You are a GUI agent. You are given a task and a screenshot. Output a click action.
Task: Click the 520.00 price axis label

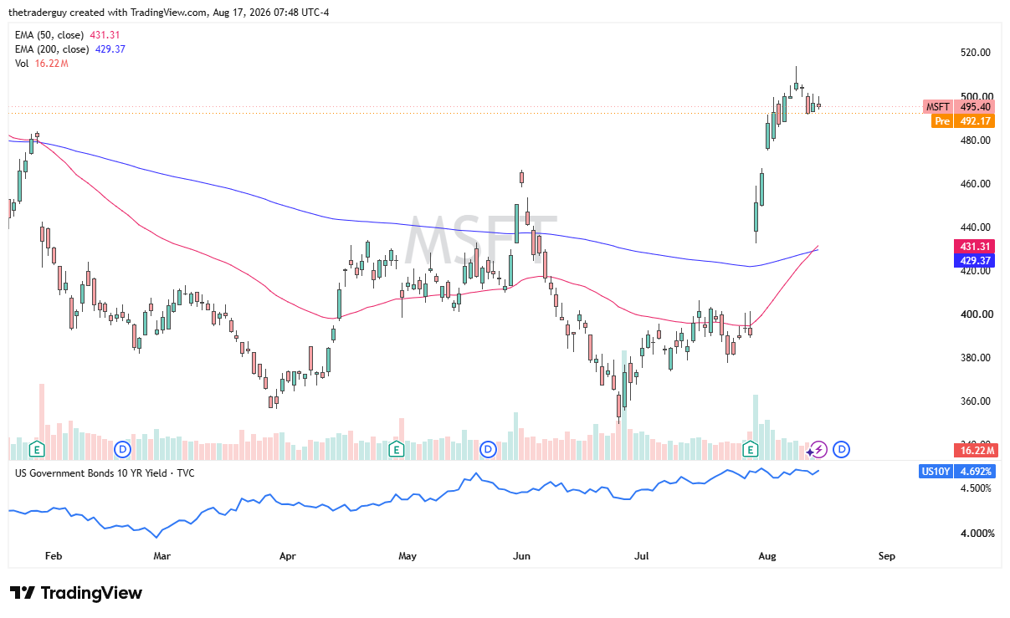point(975,53)
